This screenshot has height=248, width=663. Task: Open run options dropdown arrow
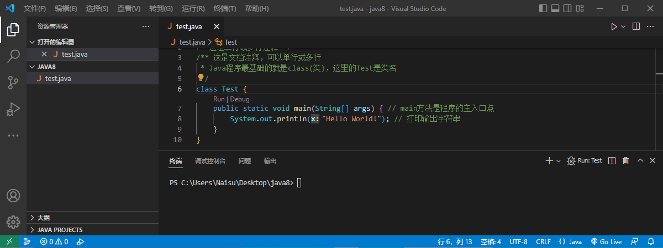(x=623, y=26)
